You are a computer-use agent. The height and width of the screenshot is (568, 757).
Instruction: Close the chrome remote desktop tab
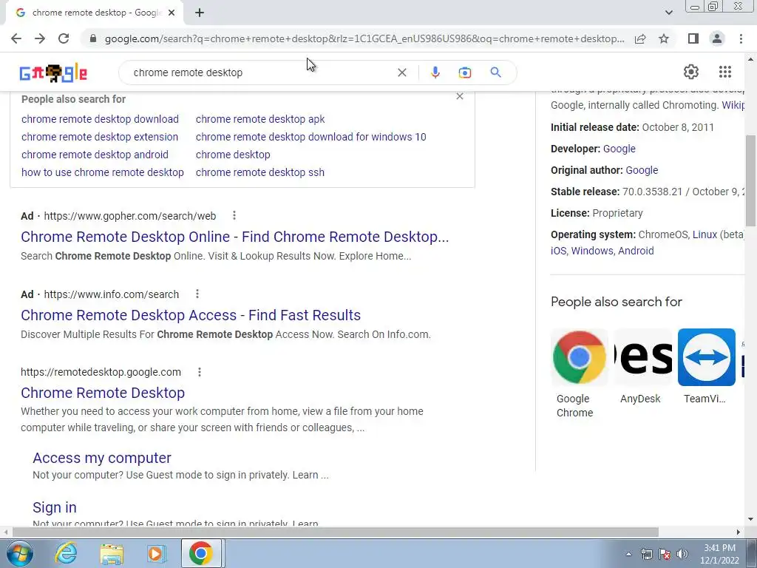172,13
